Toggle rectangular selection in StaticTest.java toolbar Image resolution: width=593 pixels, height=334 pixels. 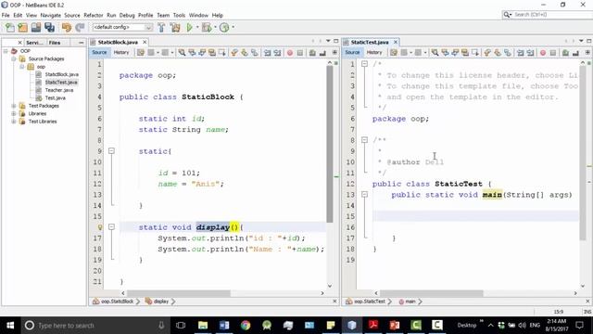[x=475, y=53]
